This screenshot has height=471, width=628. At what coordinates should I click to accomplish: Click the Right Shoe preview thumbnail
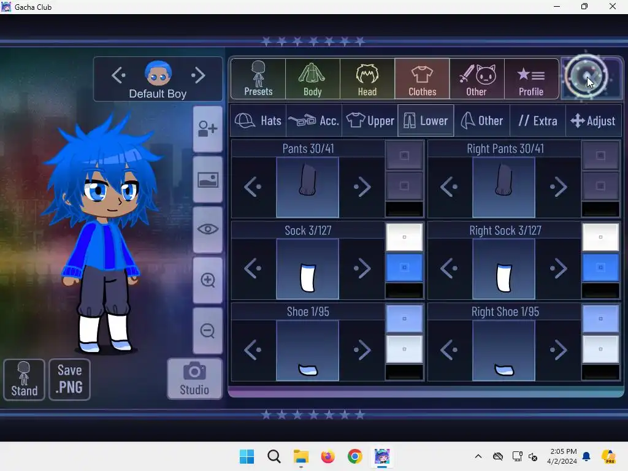pyautogui.click(x=504, y=350)
